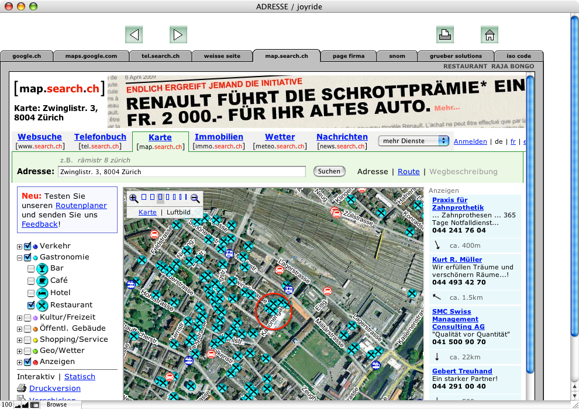The width and height of the screenshot is (579, 409).
Task: Zoom out with the minus magnifier icon
Action: click(195, 198)
